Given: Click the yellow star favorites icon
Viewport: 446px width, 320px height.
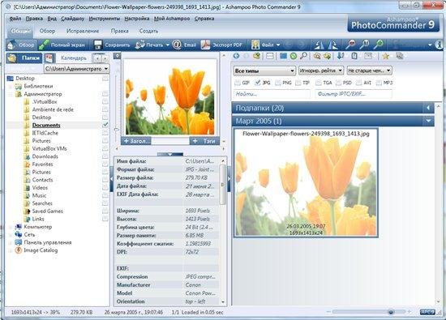Looking at the screenshot, I should [386, 56].
